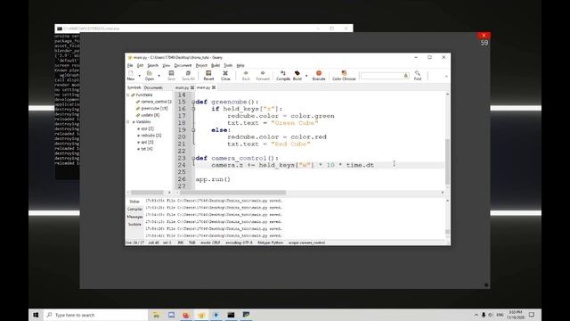Fold the camera_control function at line 23

point(193,159)
